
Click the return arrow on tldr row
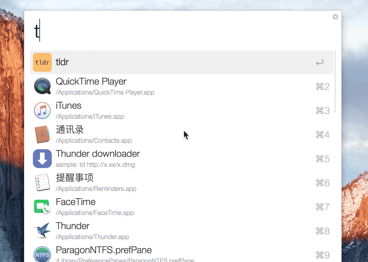point(320,63)
